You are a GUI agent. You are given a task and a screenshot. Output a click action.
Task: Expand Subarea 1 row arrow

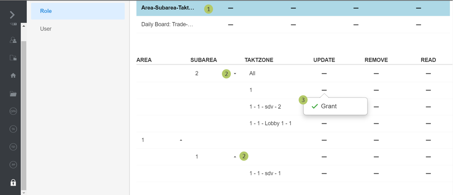click(235, 157)
